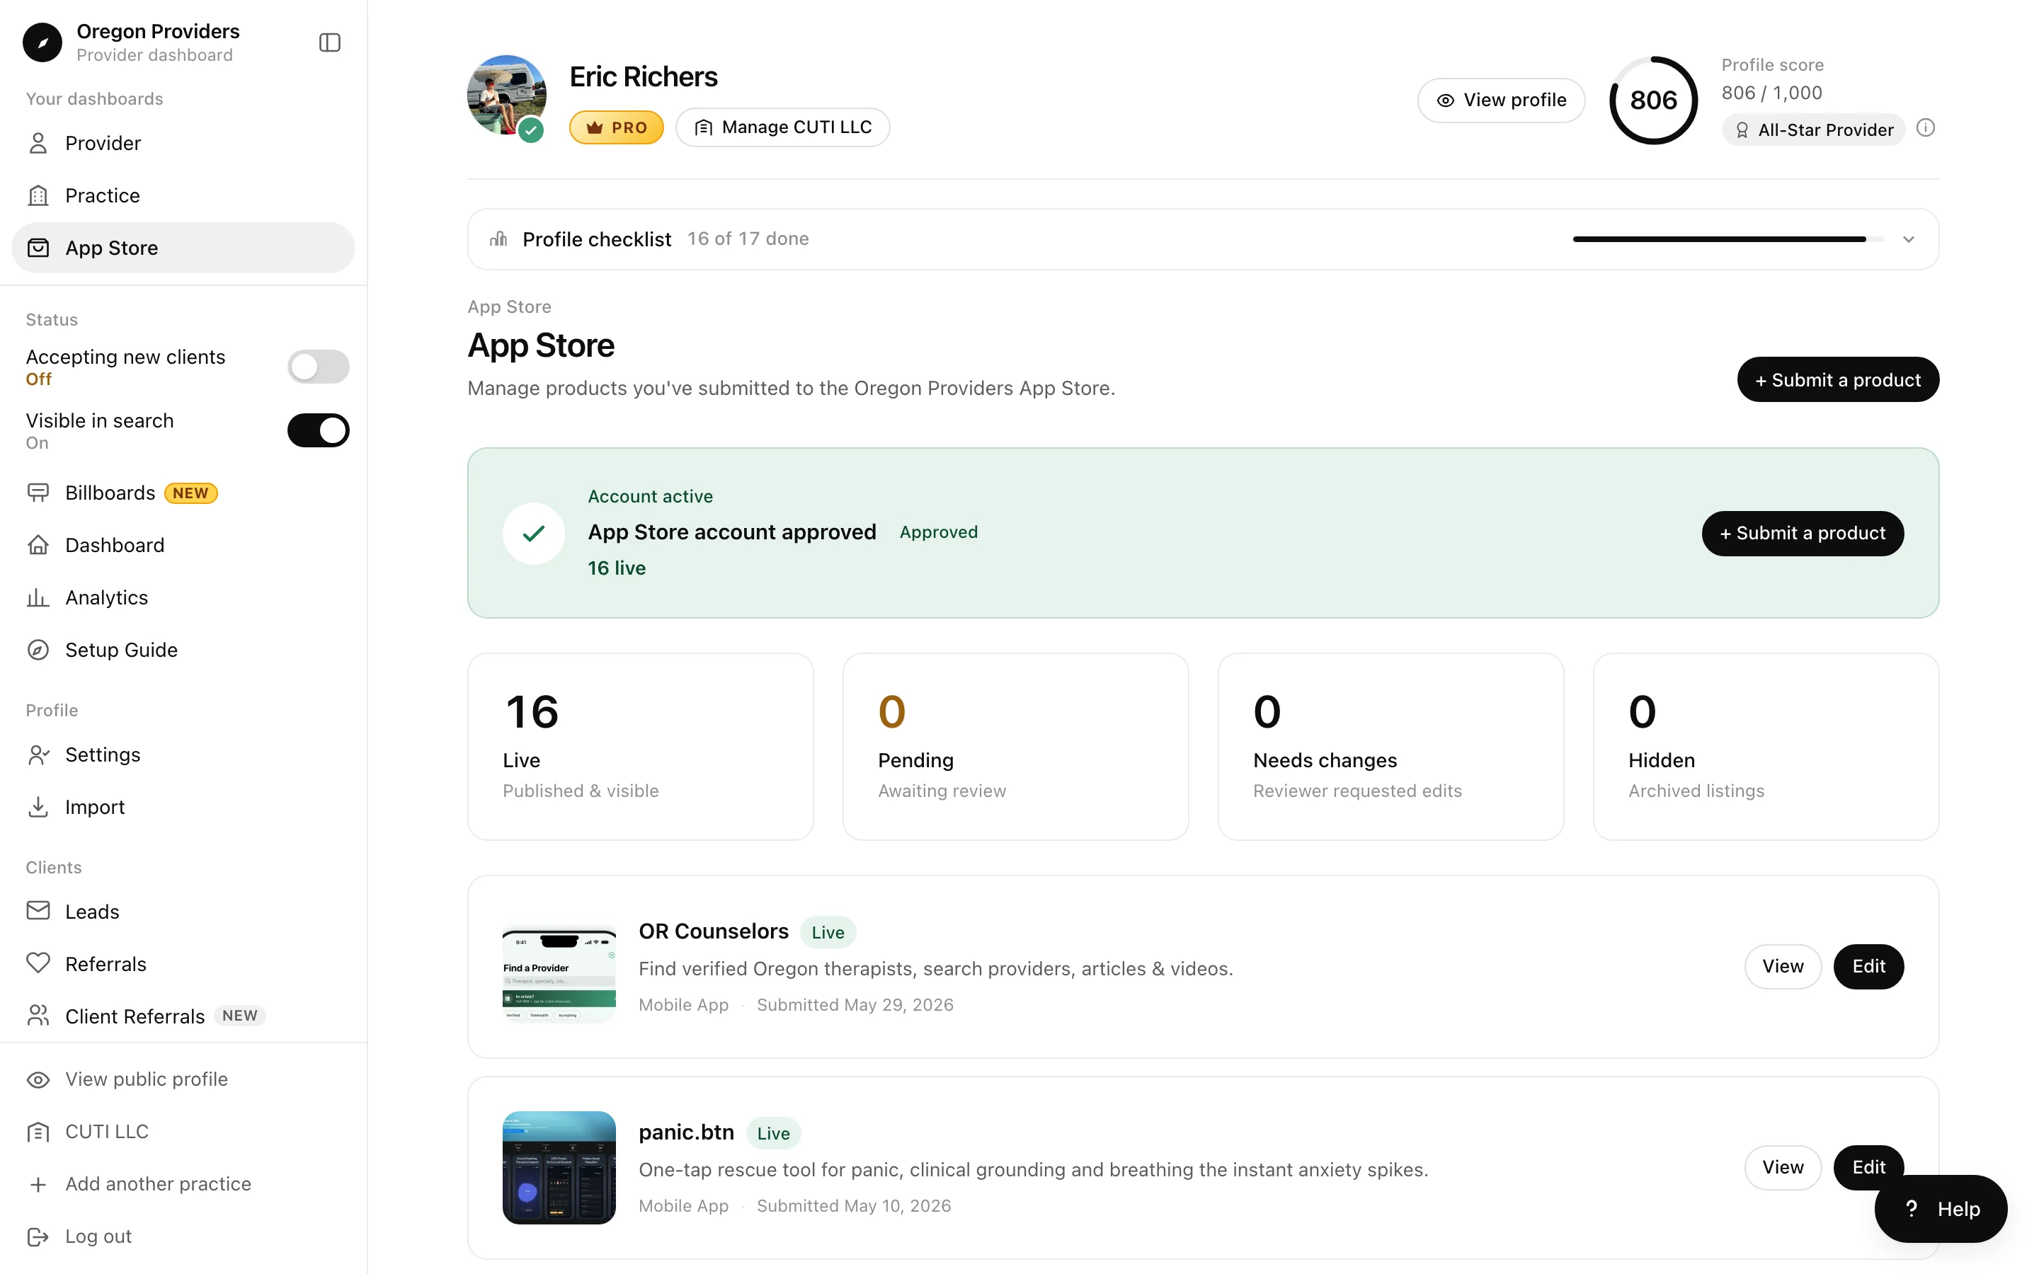Click the View profile button
Screen dimensions: 2039x1274
pos(1502,101)
